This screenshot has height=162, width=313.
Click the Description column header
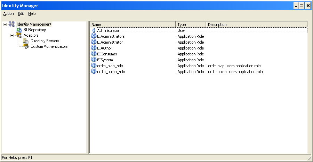pos(257,25)
